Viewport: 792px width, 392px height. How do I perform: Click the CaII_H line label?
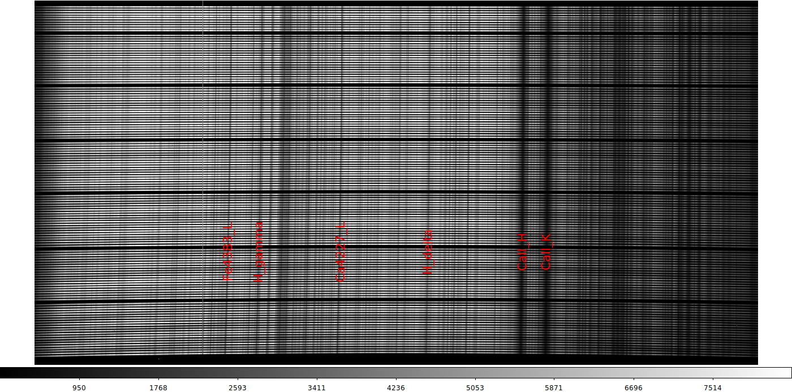[522, 252]
